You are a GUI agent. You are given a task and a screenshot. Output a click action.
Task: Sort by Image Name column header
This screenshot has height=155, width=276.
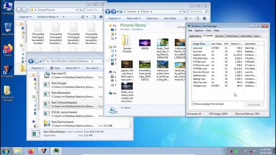pyautogui.click(x=201, y=44)
